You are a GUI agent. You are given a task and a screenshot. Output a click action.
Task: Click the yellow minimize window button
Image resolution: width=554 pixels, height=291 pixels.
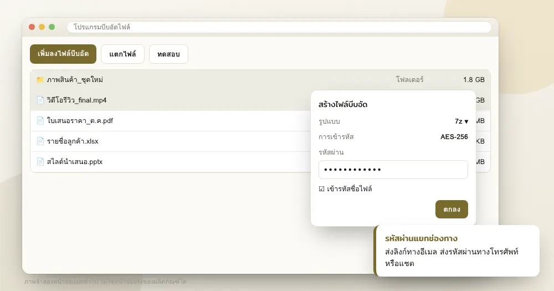point(42,27)
